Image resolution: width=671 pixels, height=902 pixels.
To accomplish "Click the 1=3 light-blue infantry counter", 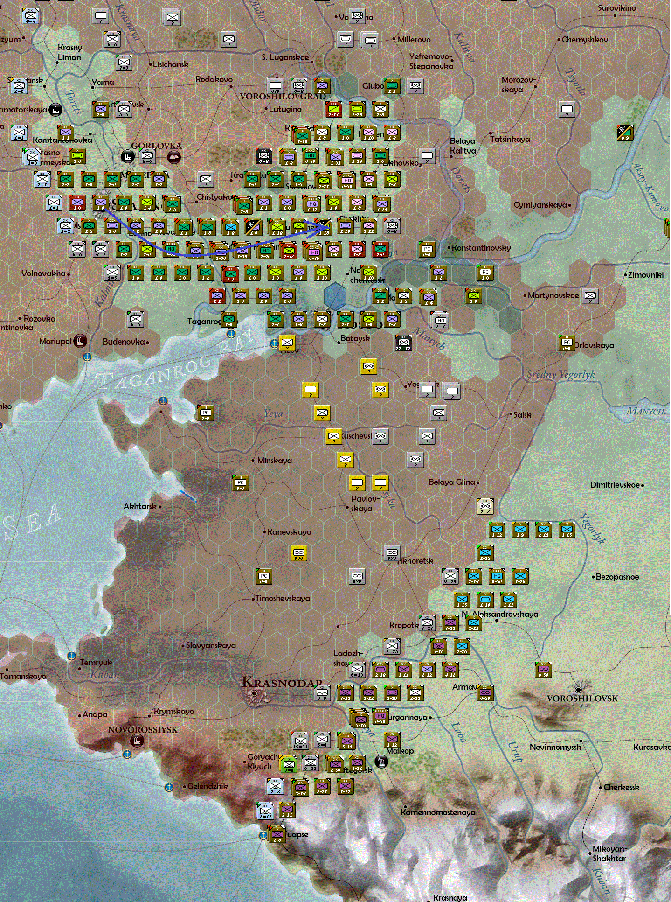I will (x=275, y=787).
